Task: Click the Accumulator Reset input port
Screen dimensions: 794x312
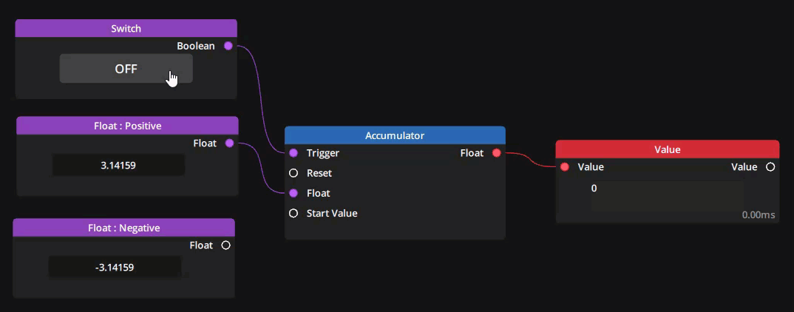Action: pos(293,173)
